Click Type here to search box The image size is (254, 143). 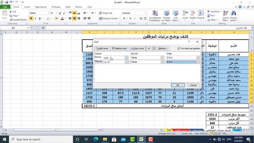coord(41,139)
